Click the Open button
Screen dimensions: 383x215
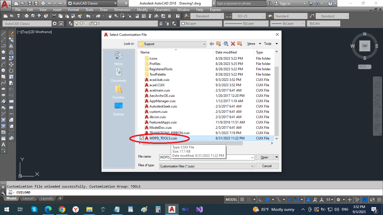[264, 157]
